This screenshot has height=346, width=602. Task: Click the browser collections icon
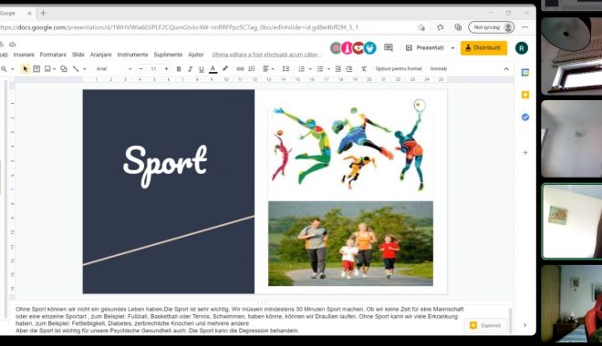click(x=458, y=27)
